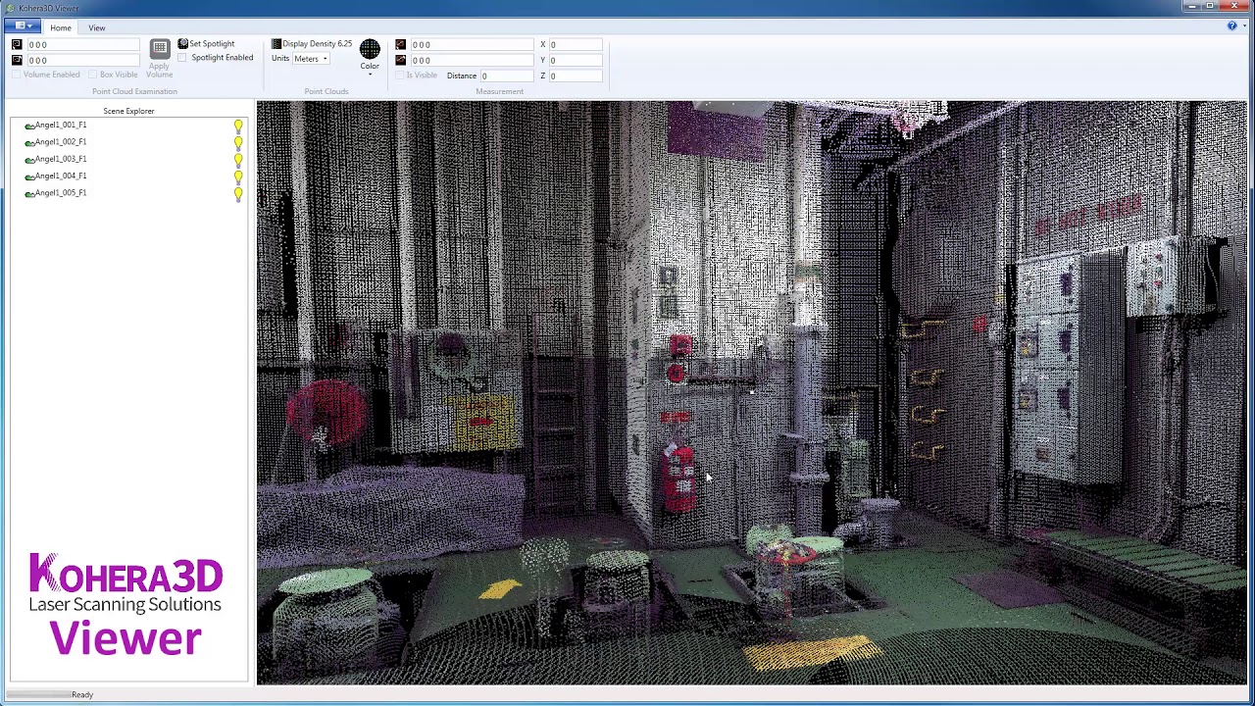Click the first volume coordinate field
The height and width of the screenshot is (706, 1255).
[83, 44]
